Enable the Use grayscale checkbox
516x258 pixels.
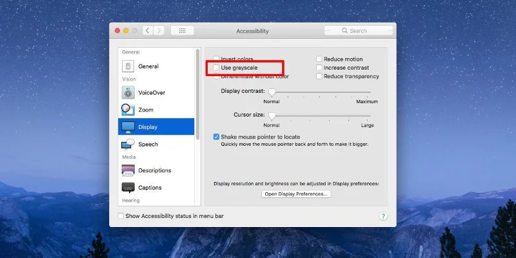(x=216, y=68)
